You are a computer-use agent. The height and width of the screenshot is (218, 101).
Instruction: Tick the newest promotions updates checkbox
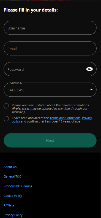[6, 106]
